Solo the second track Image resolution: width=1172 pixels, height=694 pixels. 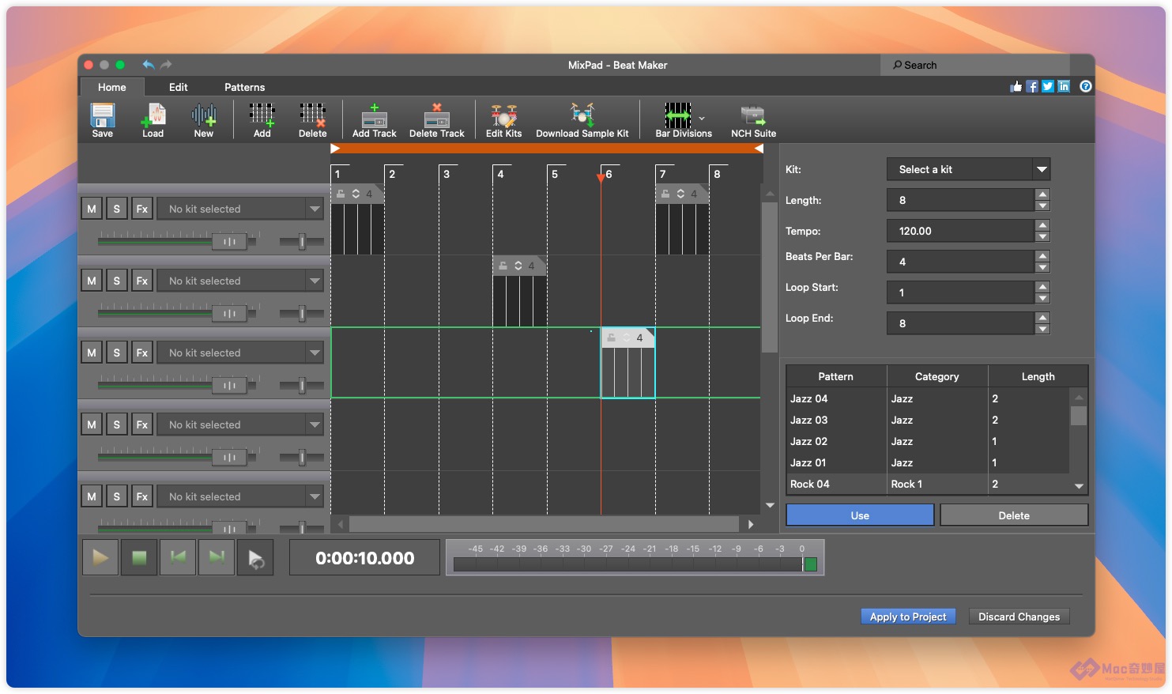tap(117, 281)
